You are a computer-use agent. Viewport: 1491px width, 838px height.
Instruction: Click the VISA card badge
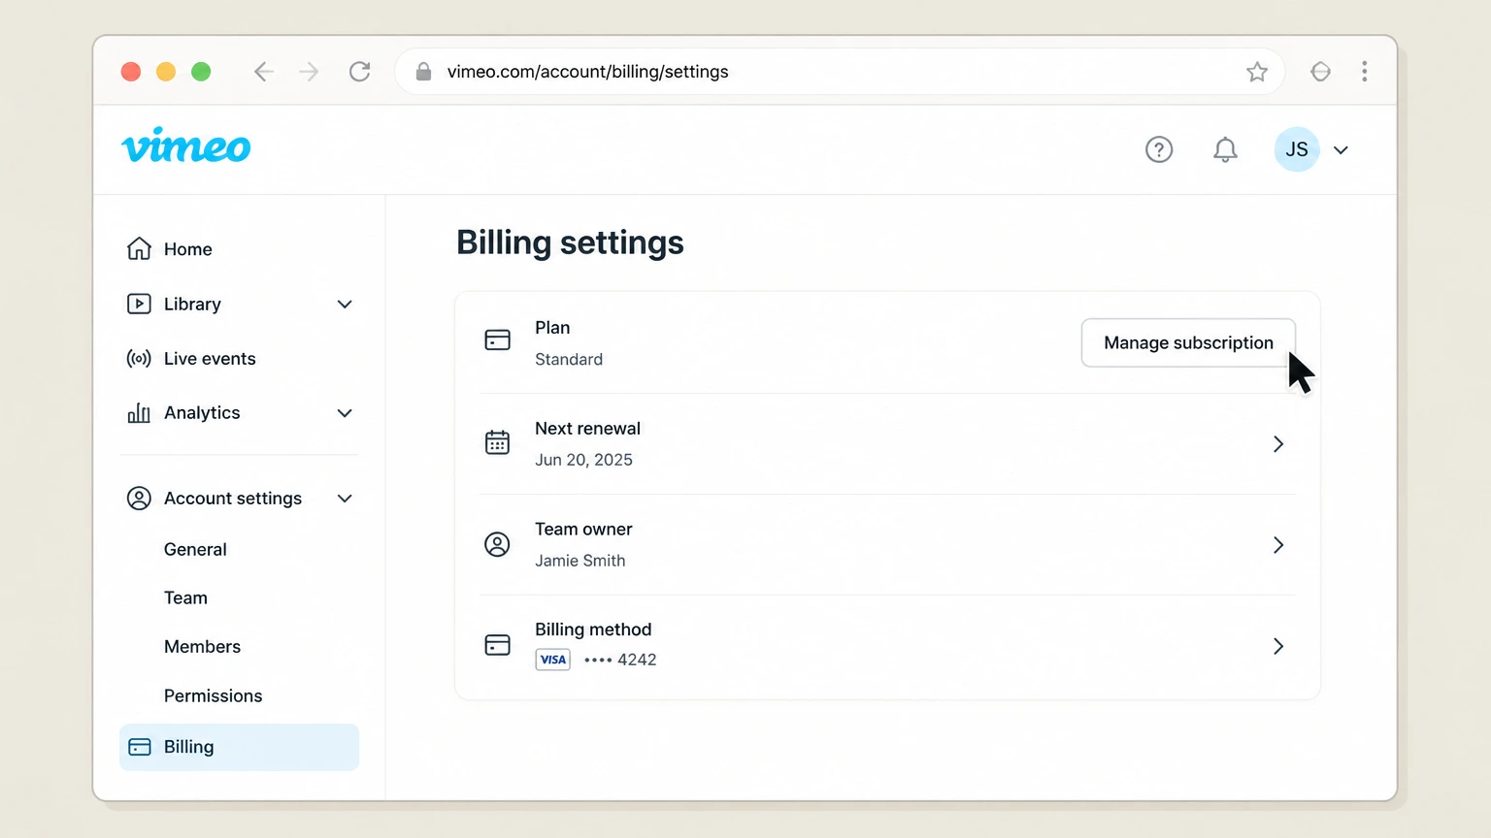(553, 660)
